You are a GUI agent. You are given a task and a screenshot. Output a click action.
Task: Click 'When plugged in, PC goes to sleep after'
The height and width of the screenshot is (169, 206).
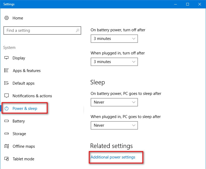[x=126, y=117]
